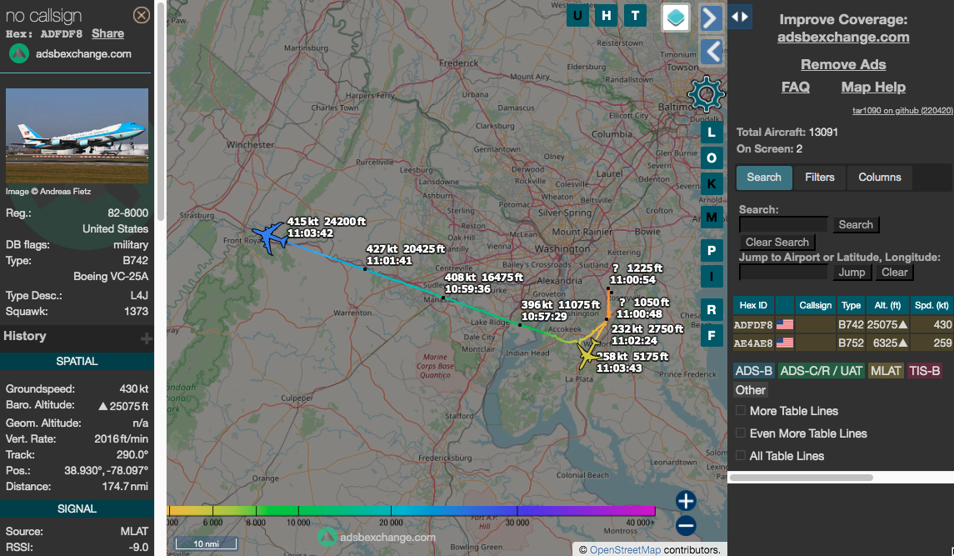Toggle the I map button

[712, 277]
